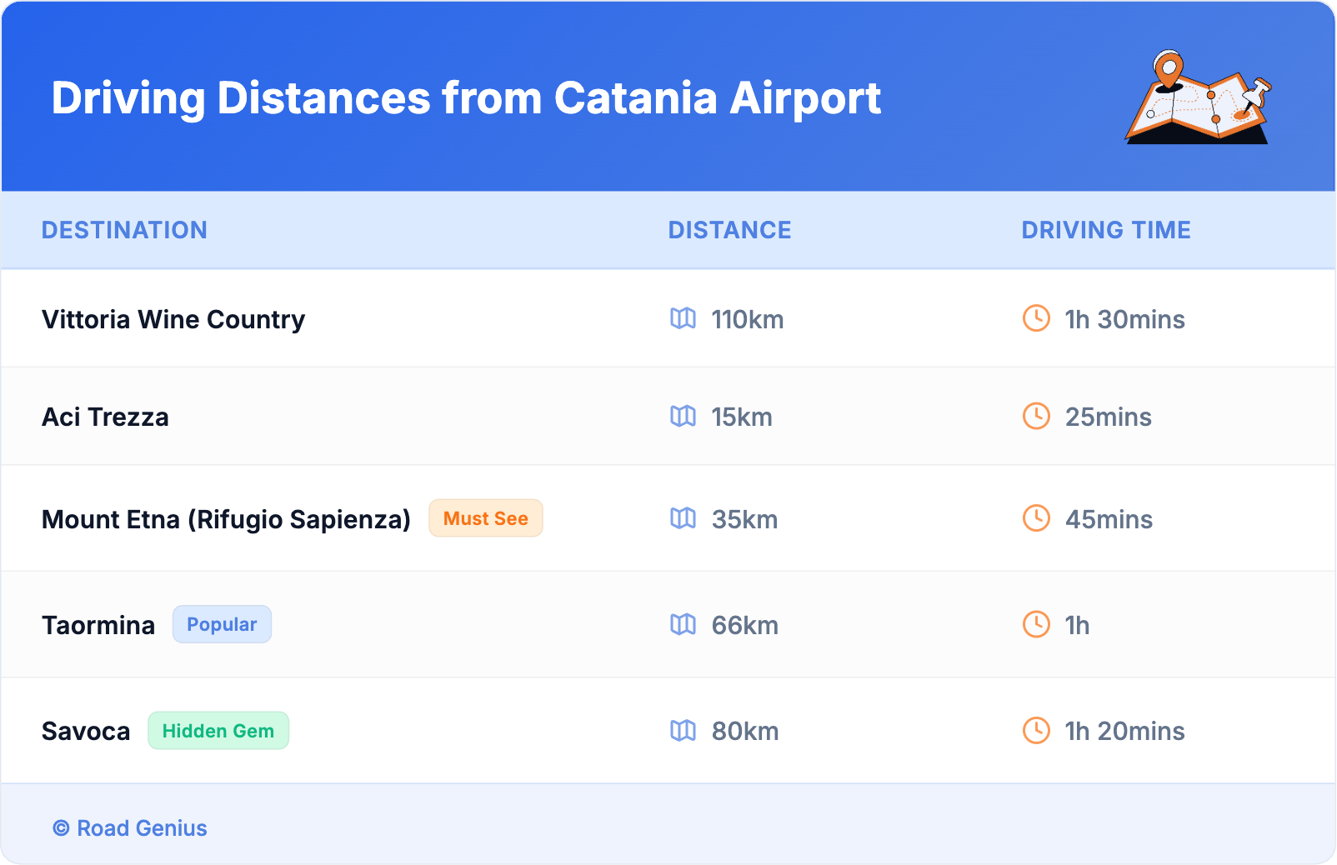The height and width of the screenshot is (865, 1337).
Task: Click the Destination column header
Action: tap(124, 230)
